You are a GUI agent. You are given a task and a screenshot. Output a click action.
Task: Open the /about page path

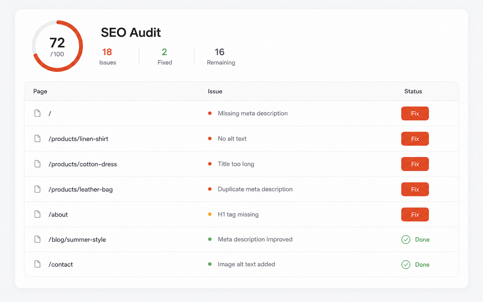pyautogui.click(x=58, y=215)
